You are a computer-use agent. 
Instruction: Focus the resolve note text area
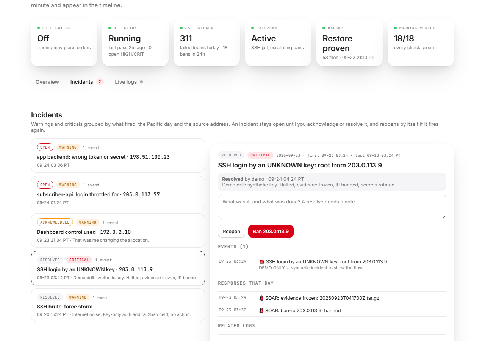pyautogui.click(x=332, y=207)
